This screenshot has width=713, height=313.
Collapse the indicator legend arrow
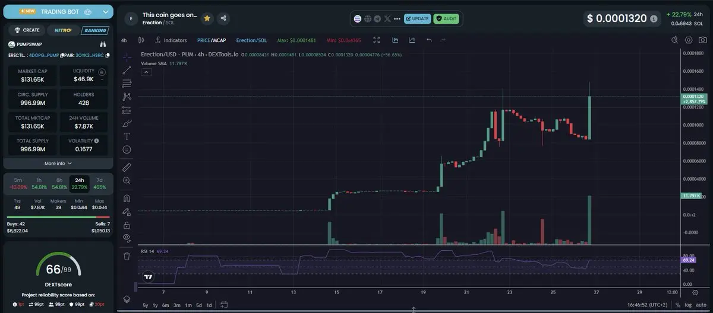(x=146, y=72)
